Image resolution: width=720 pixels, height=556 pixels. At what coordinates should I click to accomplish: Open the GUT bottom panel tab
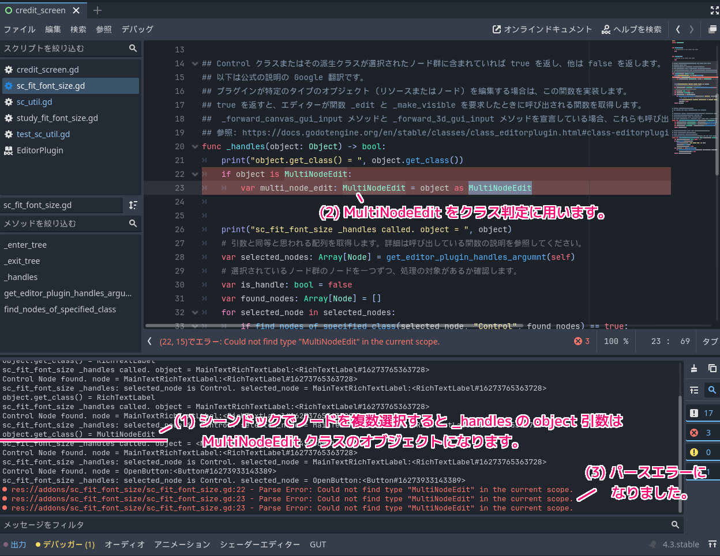[318, 544]
